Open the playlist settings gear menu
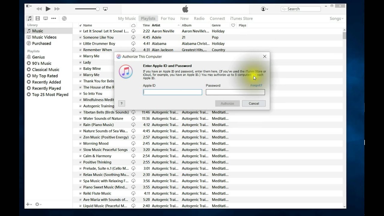384x216 pixels. click(x=38, y=204)
